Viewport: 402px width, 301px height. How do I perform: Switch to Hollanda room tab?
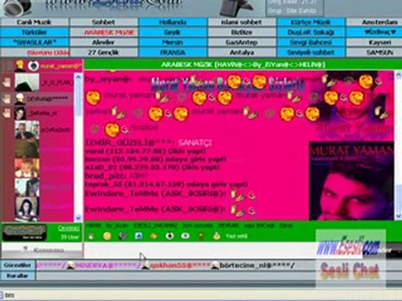[173, 22]
